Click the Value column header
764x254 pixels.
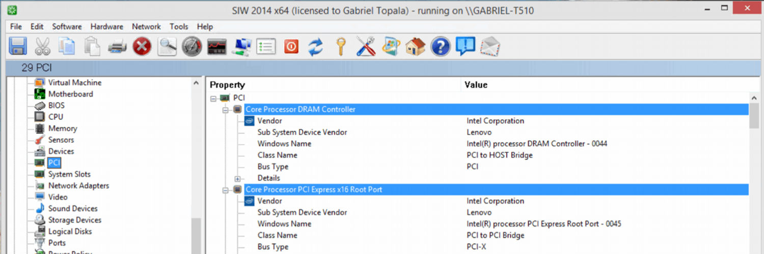(476, 85)
